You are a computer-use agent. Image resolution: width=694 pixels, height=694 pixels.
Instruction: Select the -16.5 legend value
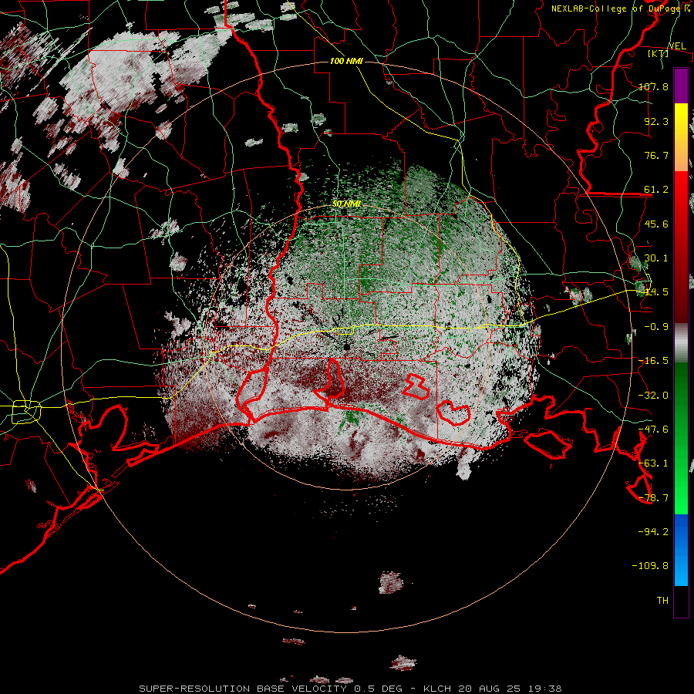653,360
